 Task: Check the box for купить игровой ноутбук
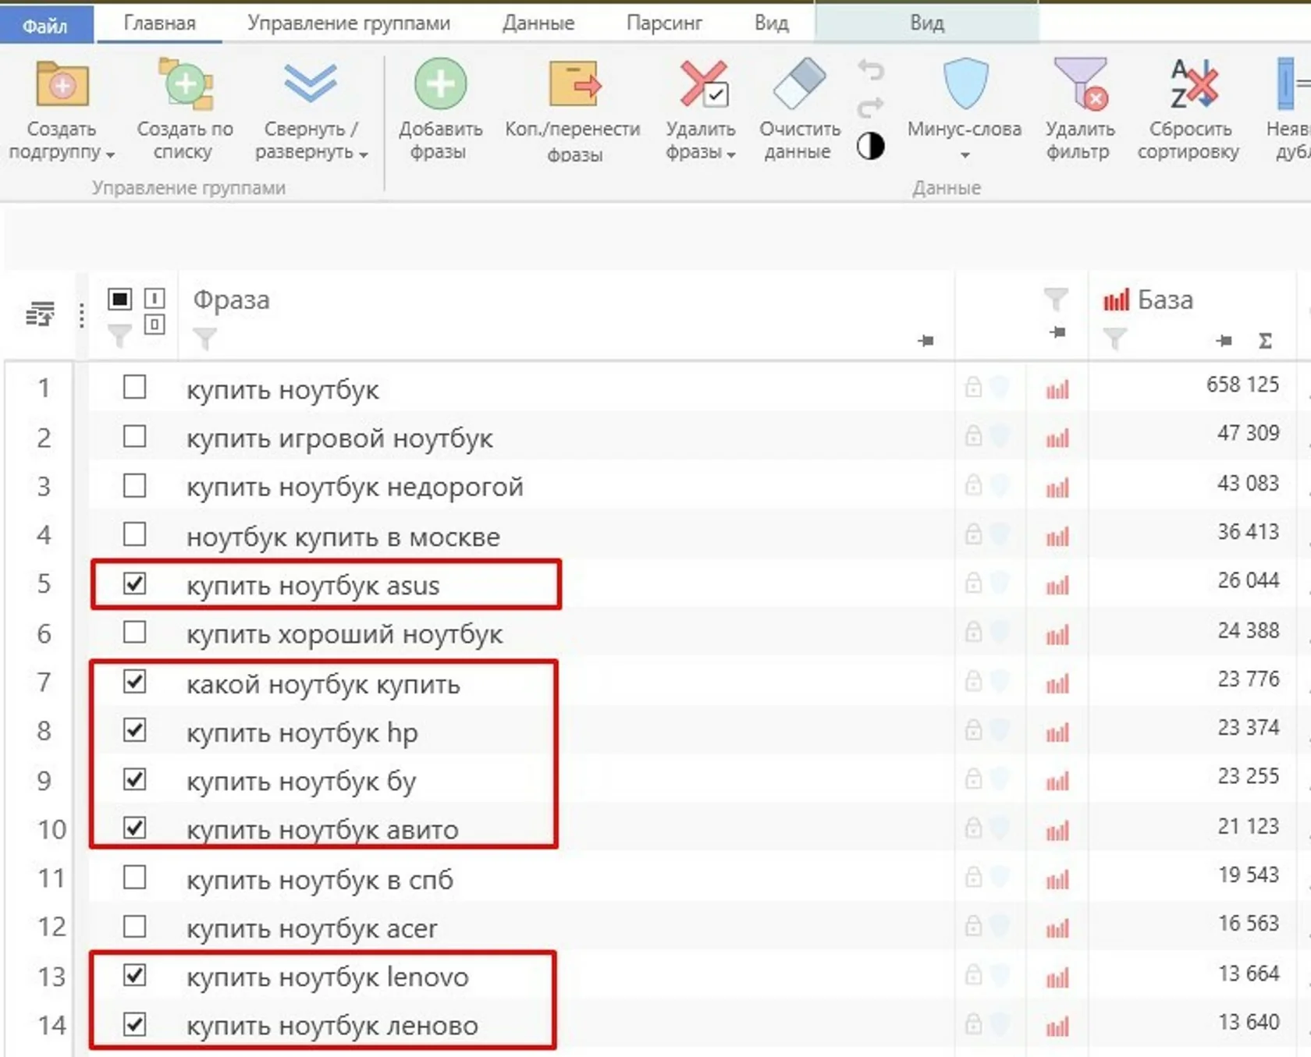coord(134,435)
